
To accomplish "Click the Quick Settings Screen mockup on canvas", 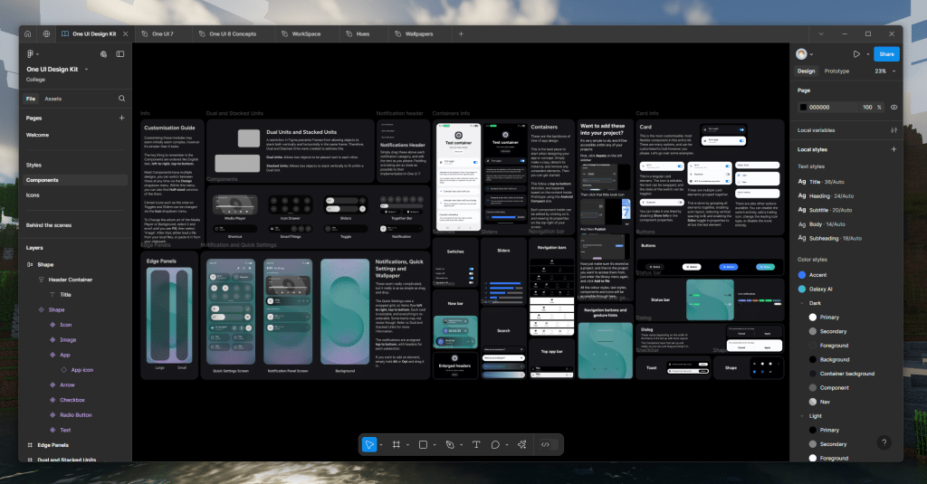I will click(231, 311).
